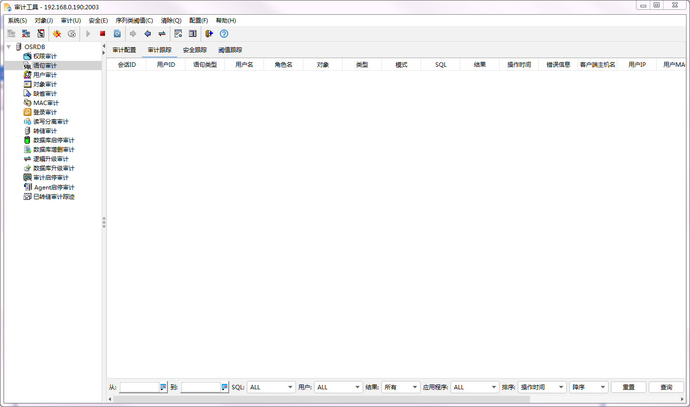
Task: Click the table grid icon in toolbar
Action: pos(192,34)
